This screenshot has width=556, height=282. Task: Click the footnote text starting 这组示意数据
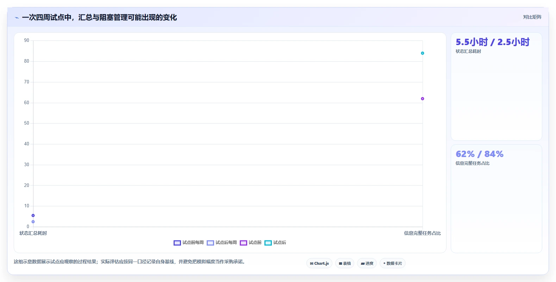(130, 262)
